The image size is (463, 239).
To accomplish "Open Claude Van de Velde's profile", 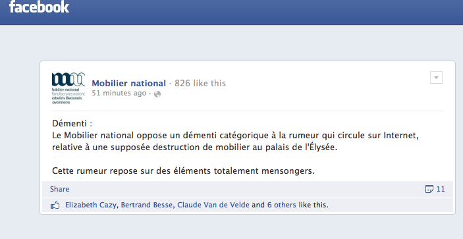I will [x=213, y=205].
